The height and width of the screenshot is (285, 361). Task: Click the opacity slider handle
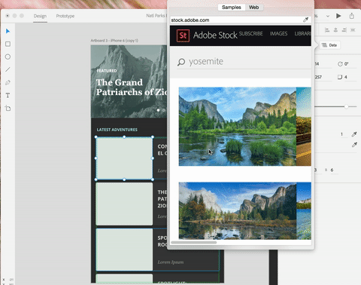(x=346, y=106)
